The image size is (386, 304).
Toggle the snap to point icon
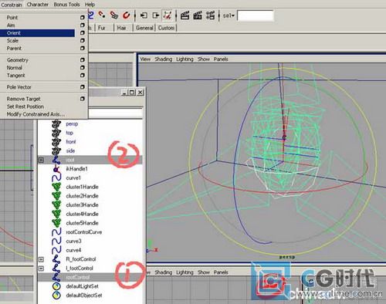(102, 15)
